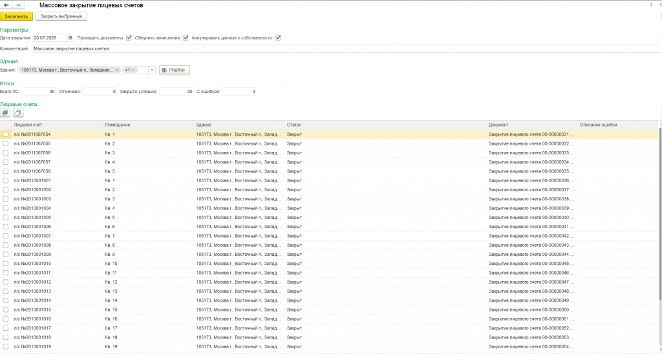This screenshot has height=356, width=662.
Task: Click the Комментарий text field
Action: coord(347,49)
